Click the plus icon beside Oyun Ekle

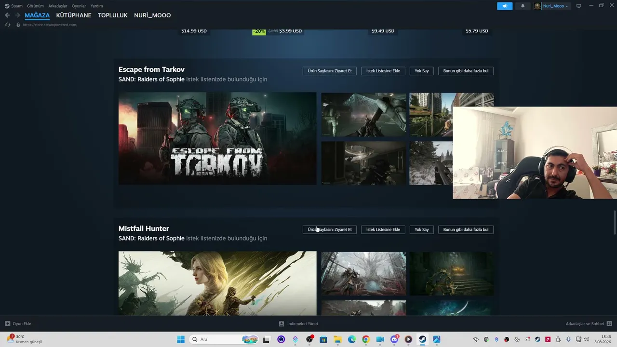[x=7, y=323]
